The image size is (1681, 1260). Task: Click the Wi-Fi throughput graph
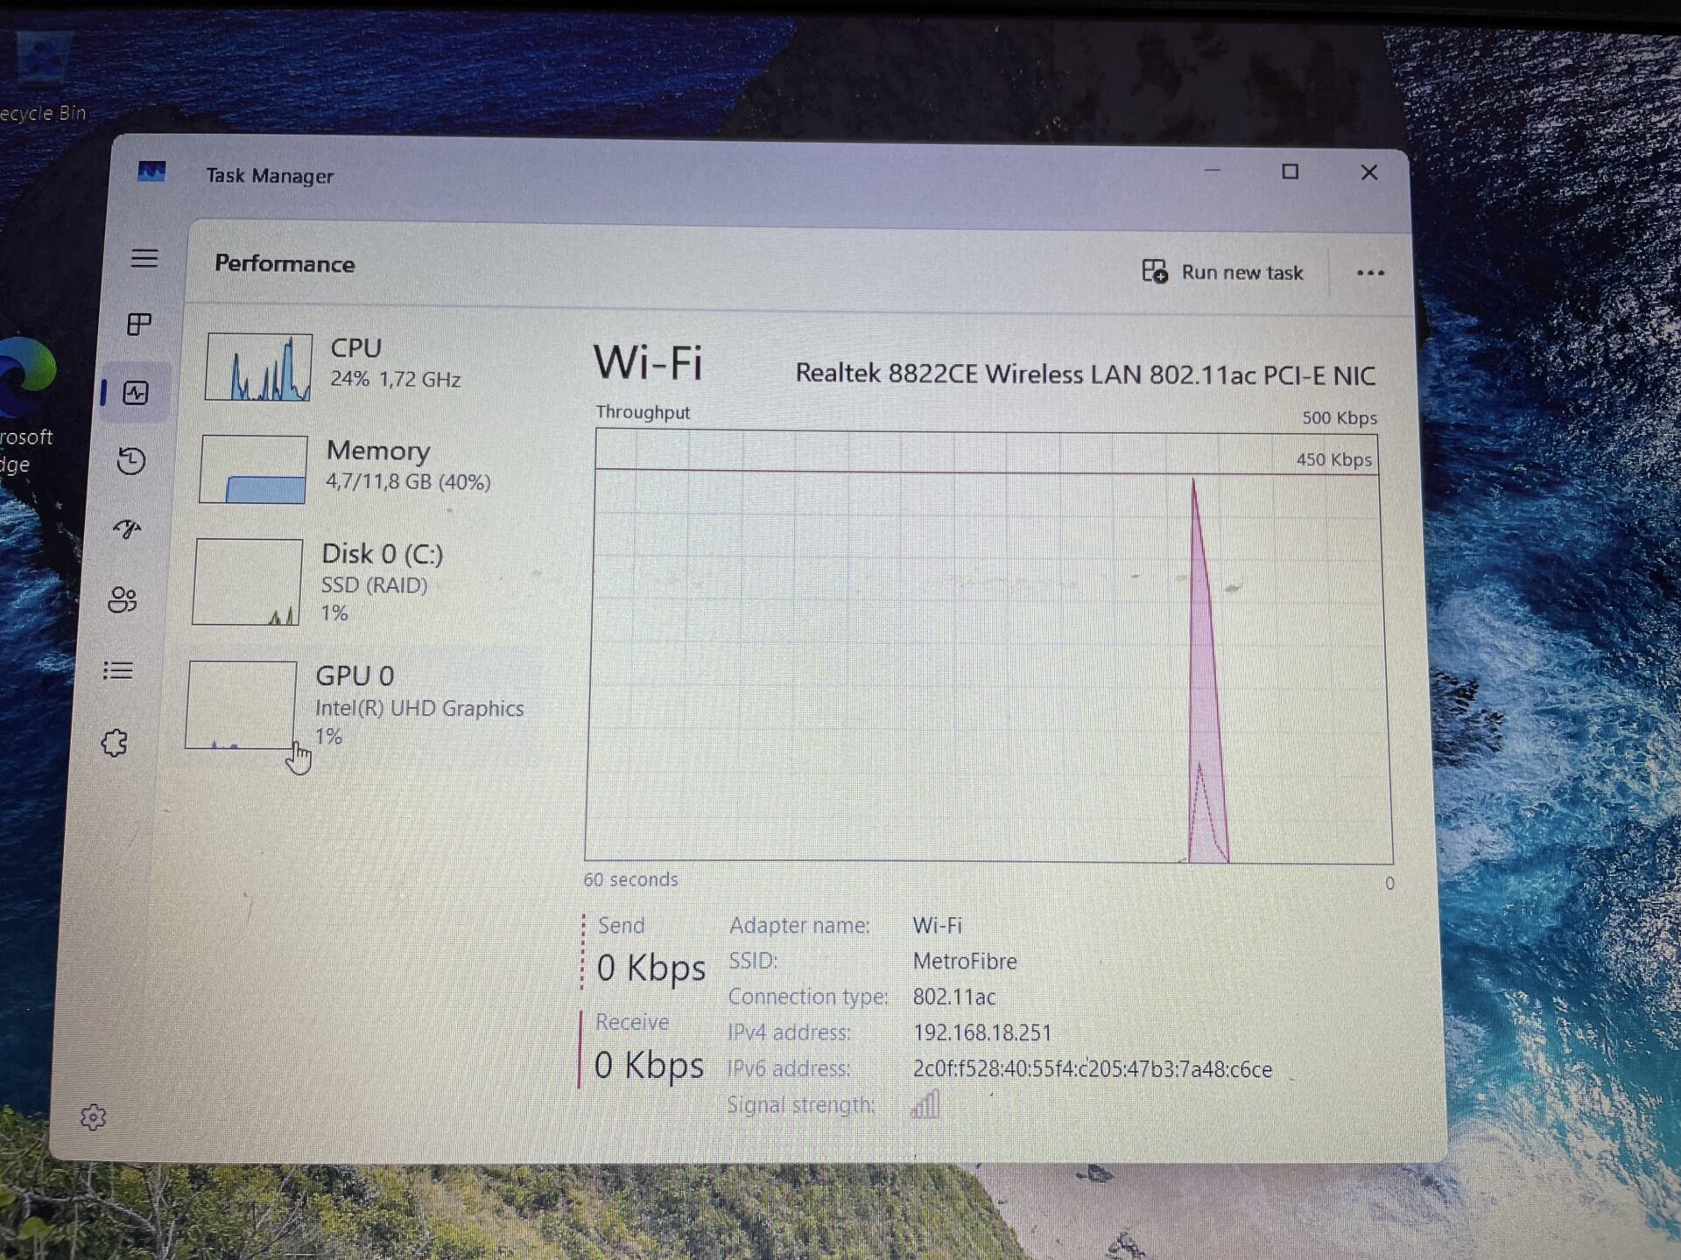click(x=987, y=646)
